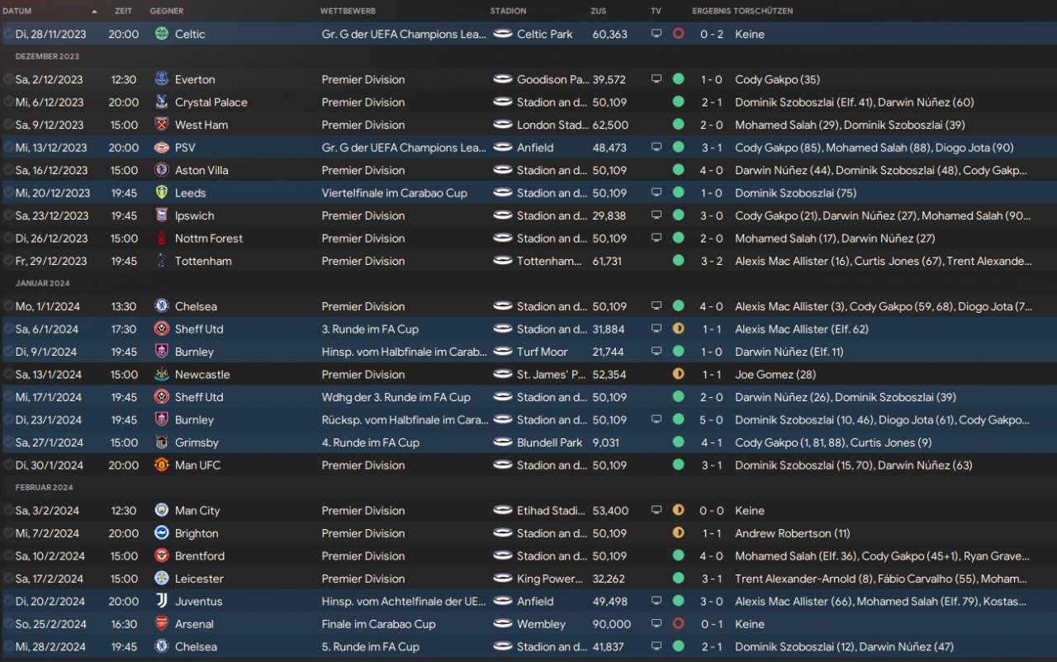Click the Grimsby club crest
1057x662 pixels.
tap(161, 442)
